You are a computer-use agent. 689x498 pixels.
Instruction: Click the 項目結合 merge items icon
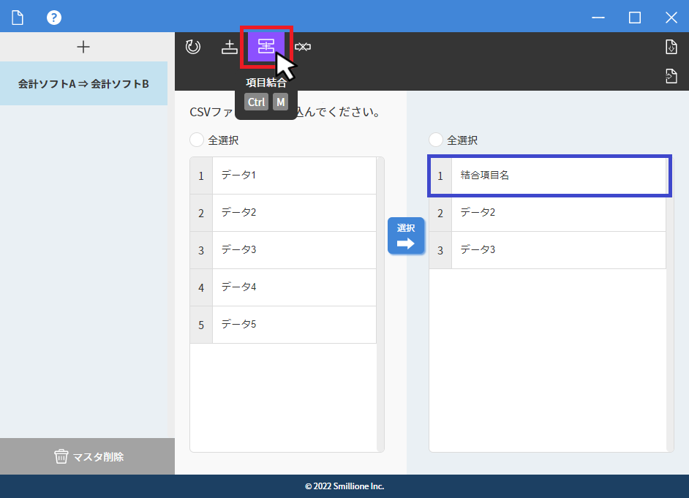point(266,46)
